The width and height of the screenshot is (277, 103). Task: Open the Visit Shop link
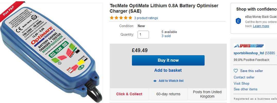pos(241,83)
